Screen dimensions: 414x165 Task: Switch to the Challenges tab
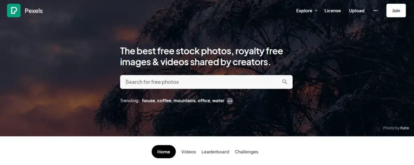(246, 152)
